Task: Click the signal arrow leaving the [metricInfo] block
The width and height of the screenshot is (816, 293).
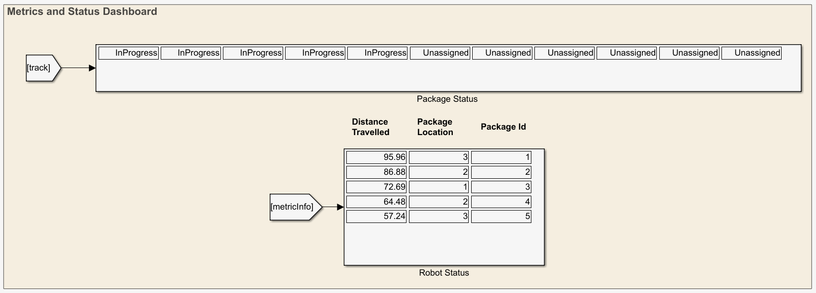Action: tap(333, 207)
